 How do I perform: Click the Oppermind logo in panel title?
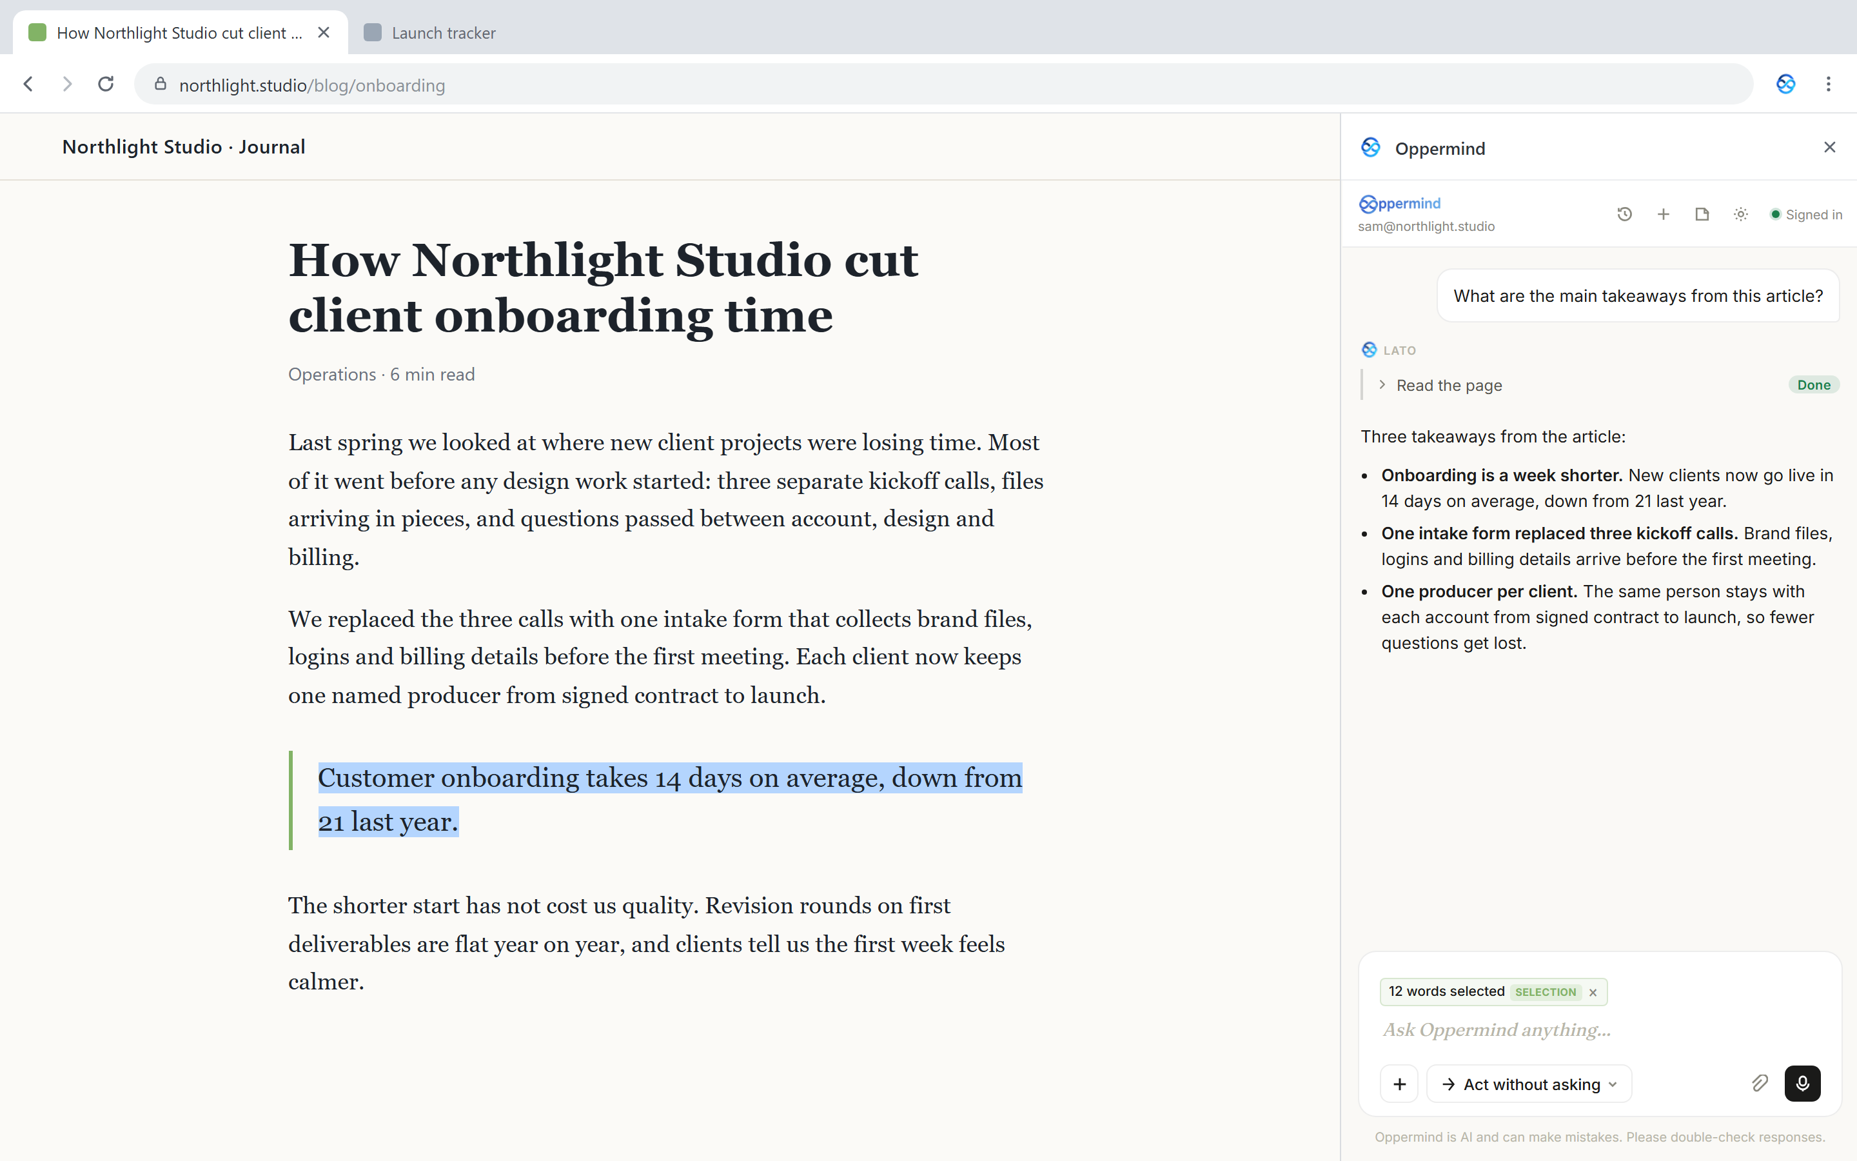tap(1370, 148)
